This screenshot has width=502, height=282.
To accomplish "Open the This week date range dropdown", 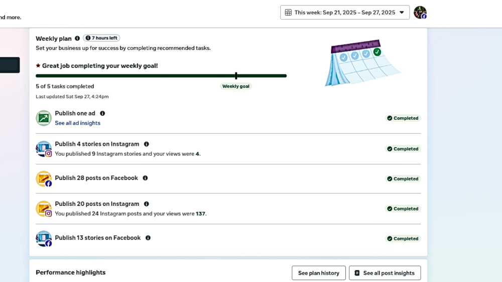I will (x=344, y=13).
